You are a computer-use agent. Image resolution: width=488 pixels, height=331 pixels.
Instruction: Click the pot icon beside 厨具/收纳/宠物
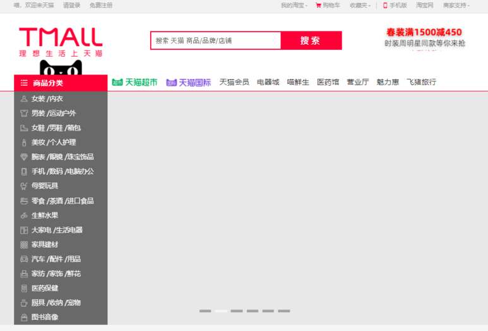pyautogui.click(x=24, y=303)
